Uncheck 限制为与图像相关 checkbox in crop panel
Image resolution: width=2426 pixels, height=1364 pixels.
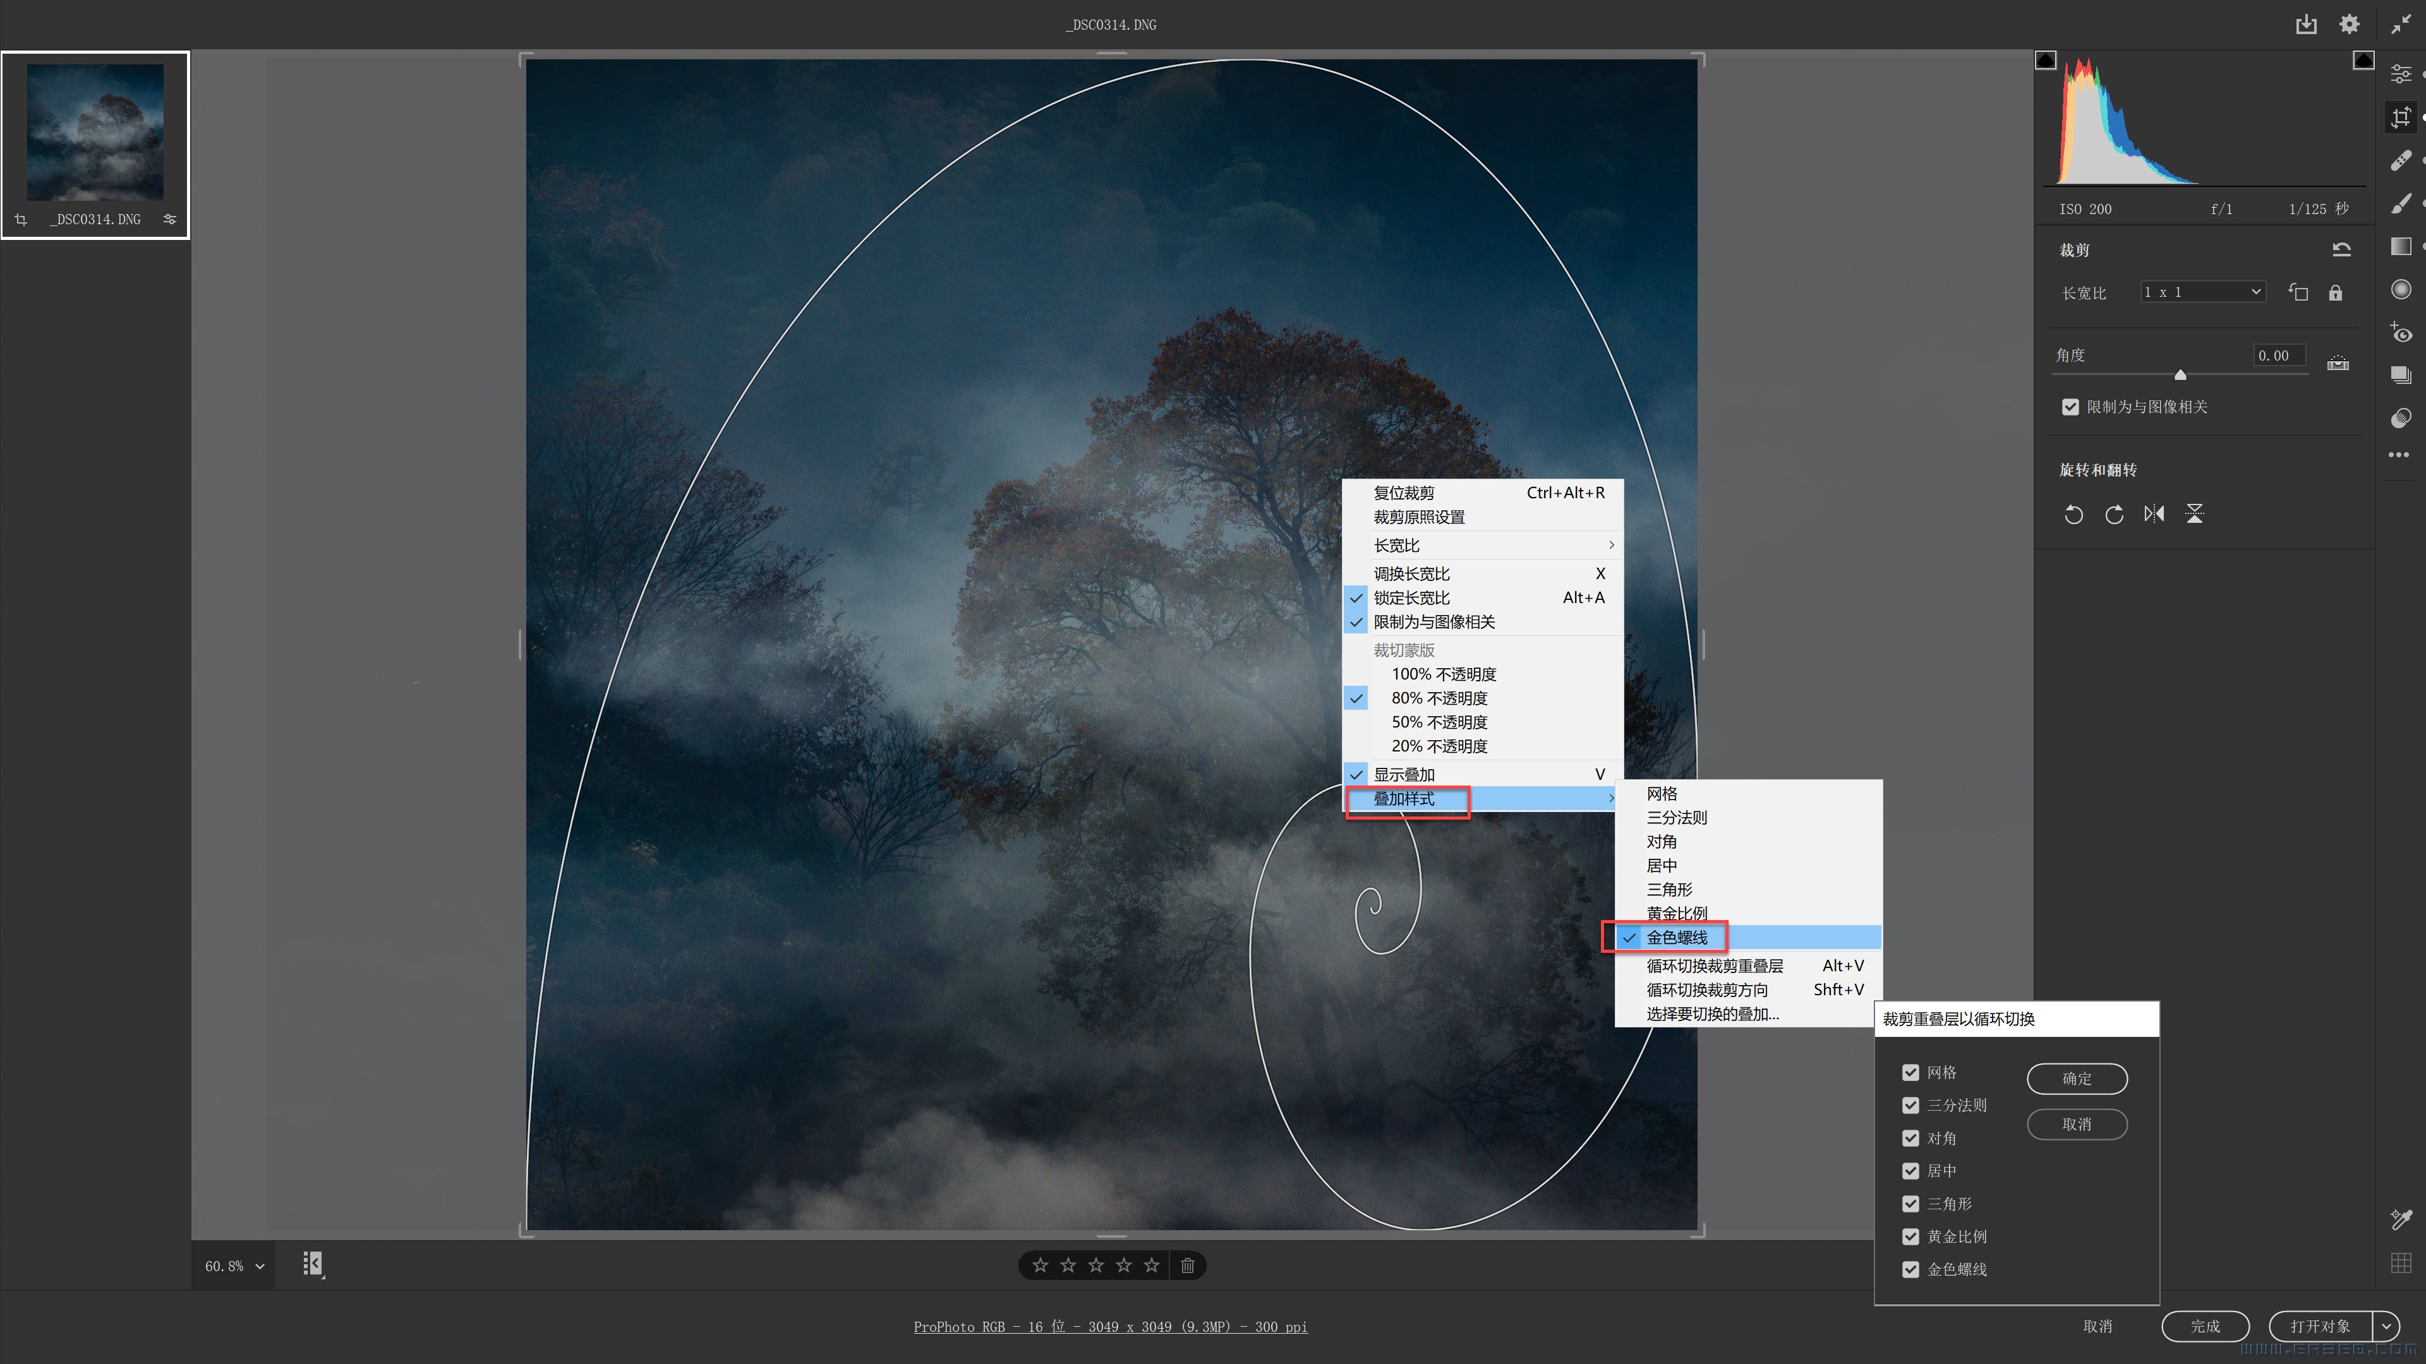coord(2070,407)
